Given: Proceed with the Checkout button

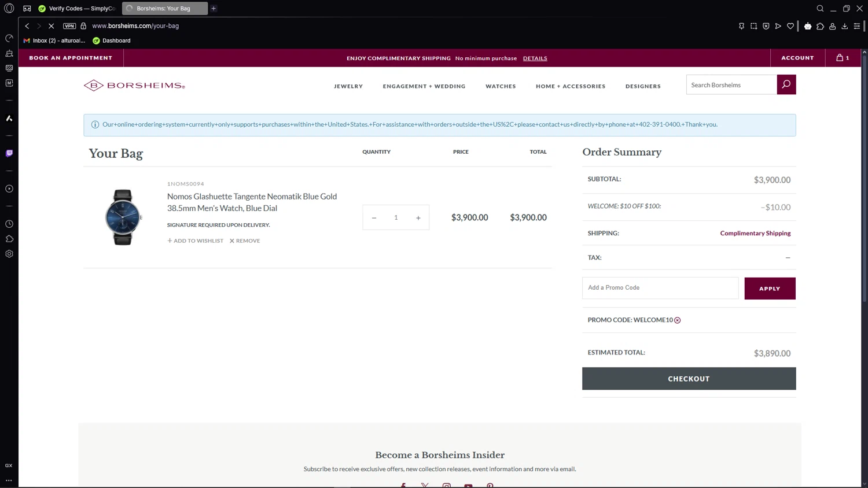Looking at the screenshot, I should point(689,379).
